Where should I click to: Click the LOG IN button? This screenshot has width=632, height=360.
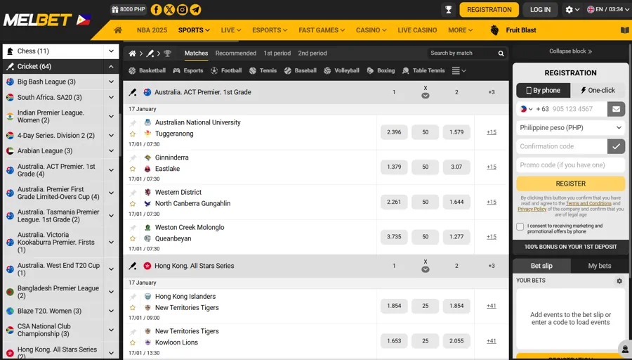point(540,10)
